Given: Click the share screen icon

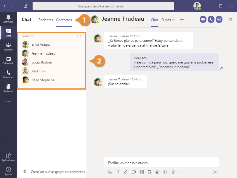Looking at the screenshot, I should point(219,19).
